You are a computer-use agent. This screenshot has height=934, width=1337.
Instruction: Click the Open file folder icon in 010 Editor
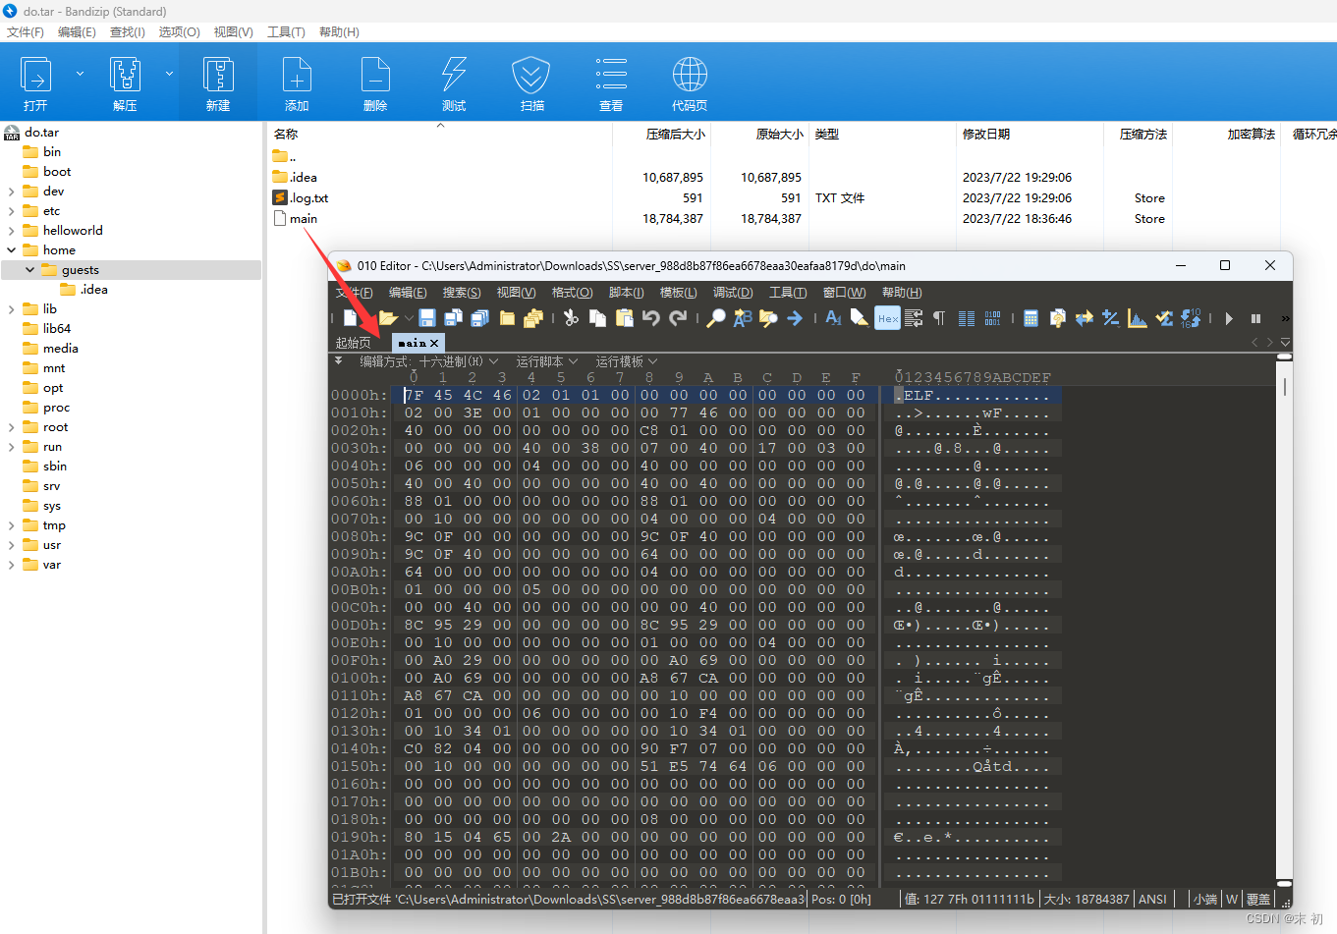click(x=388, y=317)
